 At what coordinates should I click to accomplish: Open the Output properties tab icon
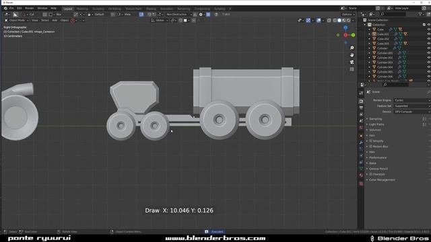point(361,108)
